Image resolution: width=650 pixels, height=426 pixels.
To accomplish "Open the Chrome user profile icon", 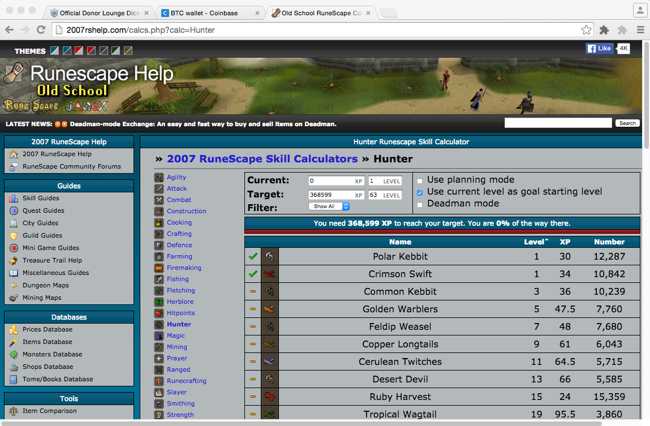I will point(640,10).
